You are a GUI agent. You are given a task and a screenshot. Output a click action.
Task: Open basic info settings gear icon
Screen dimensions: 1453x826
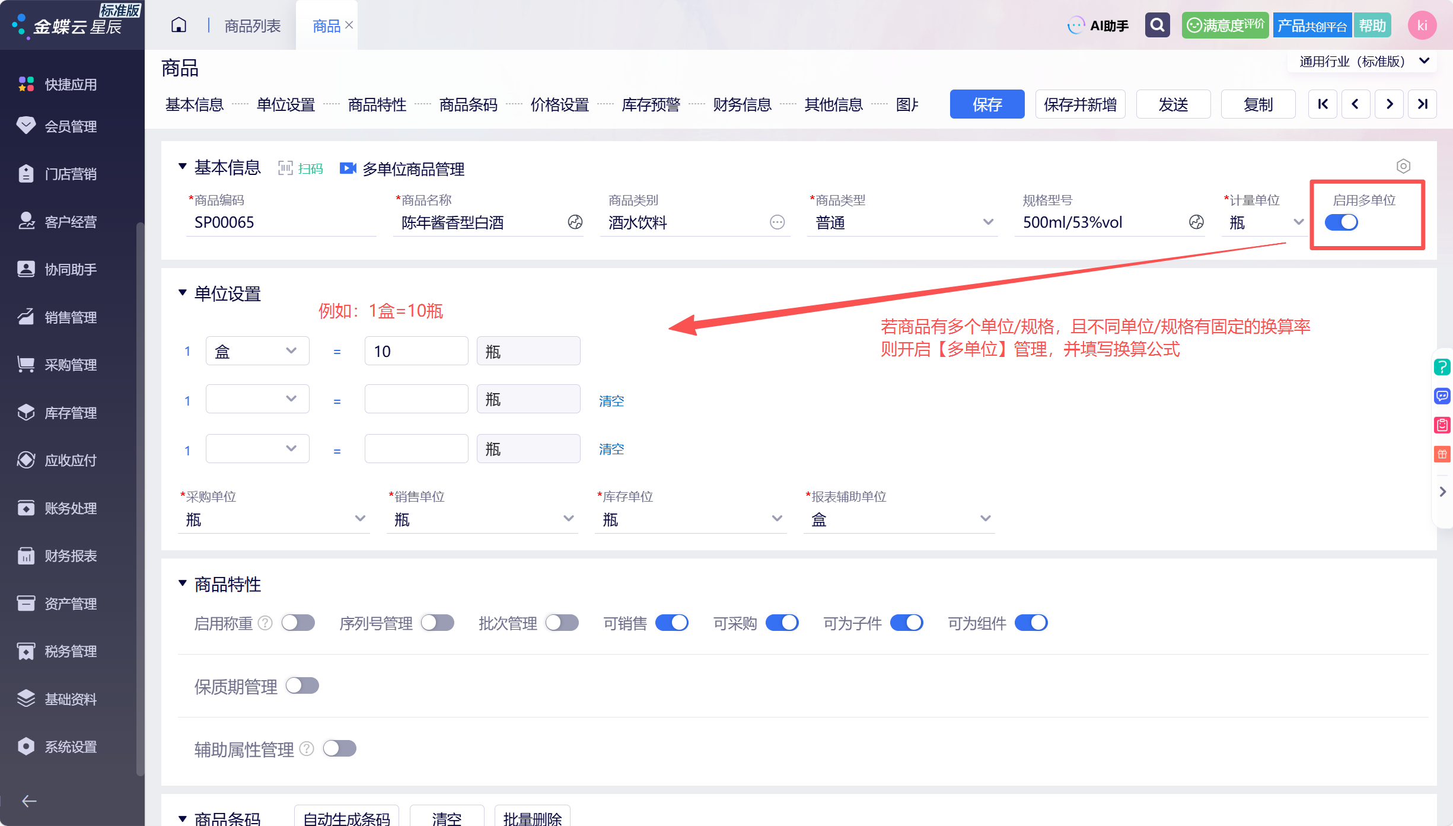[x=1403, y=166]
